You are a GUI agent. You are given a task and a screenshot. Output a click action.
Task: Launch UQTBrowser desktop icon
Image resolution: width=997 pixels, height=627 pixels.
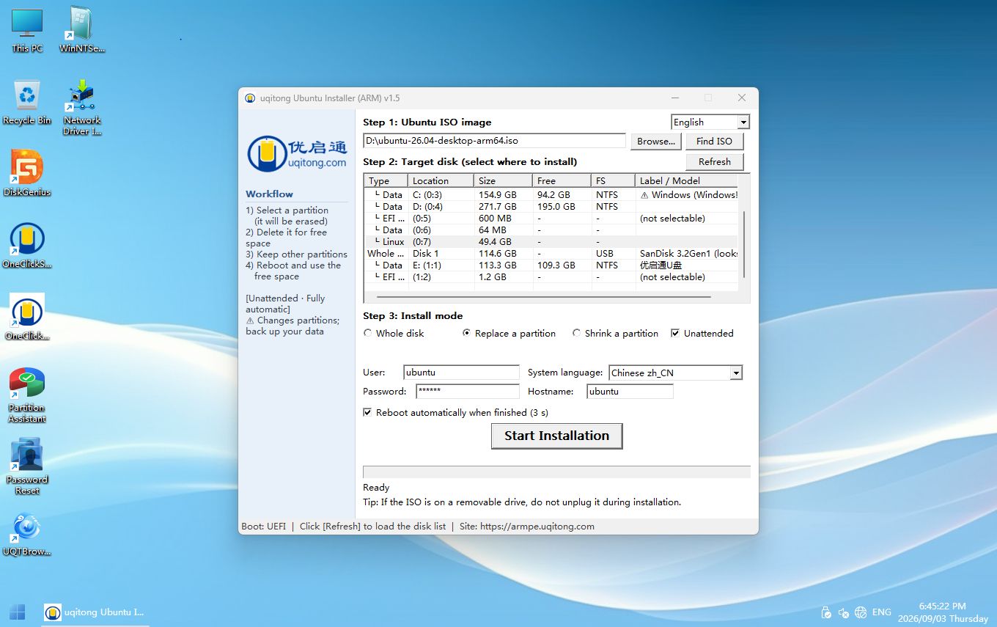click(27, 533)
